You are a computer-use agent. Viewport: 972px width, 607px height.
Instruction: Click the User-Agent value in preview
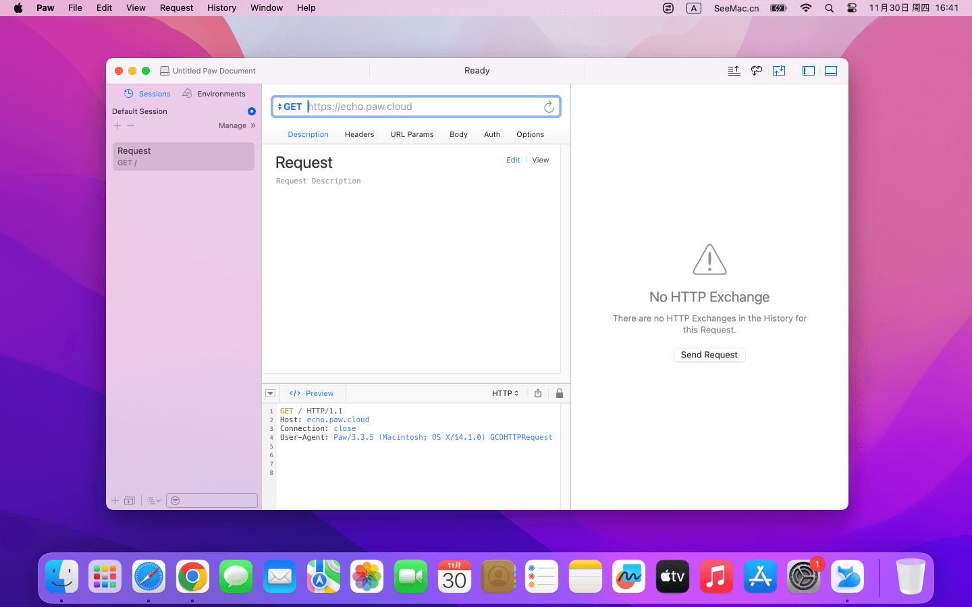click(x=443, y=437)
